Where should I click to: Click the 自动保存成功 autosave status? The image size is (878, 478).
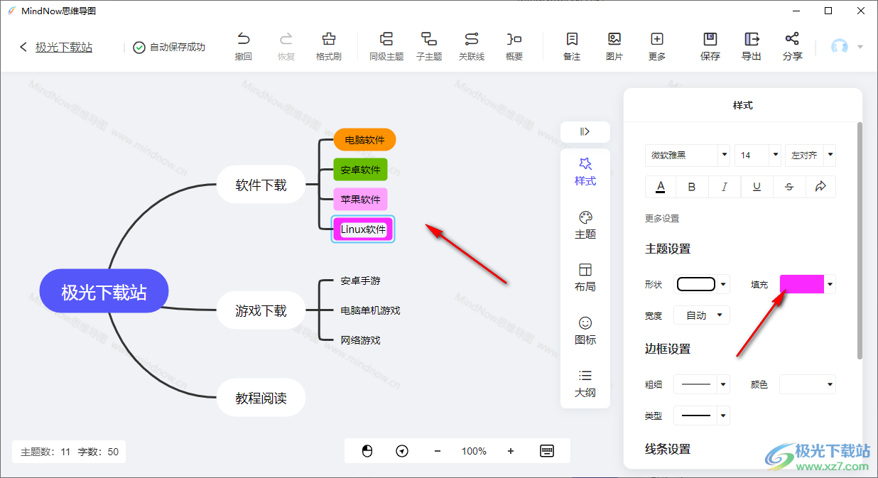pyautogui.click(x=169, y=47)
